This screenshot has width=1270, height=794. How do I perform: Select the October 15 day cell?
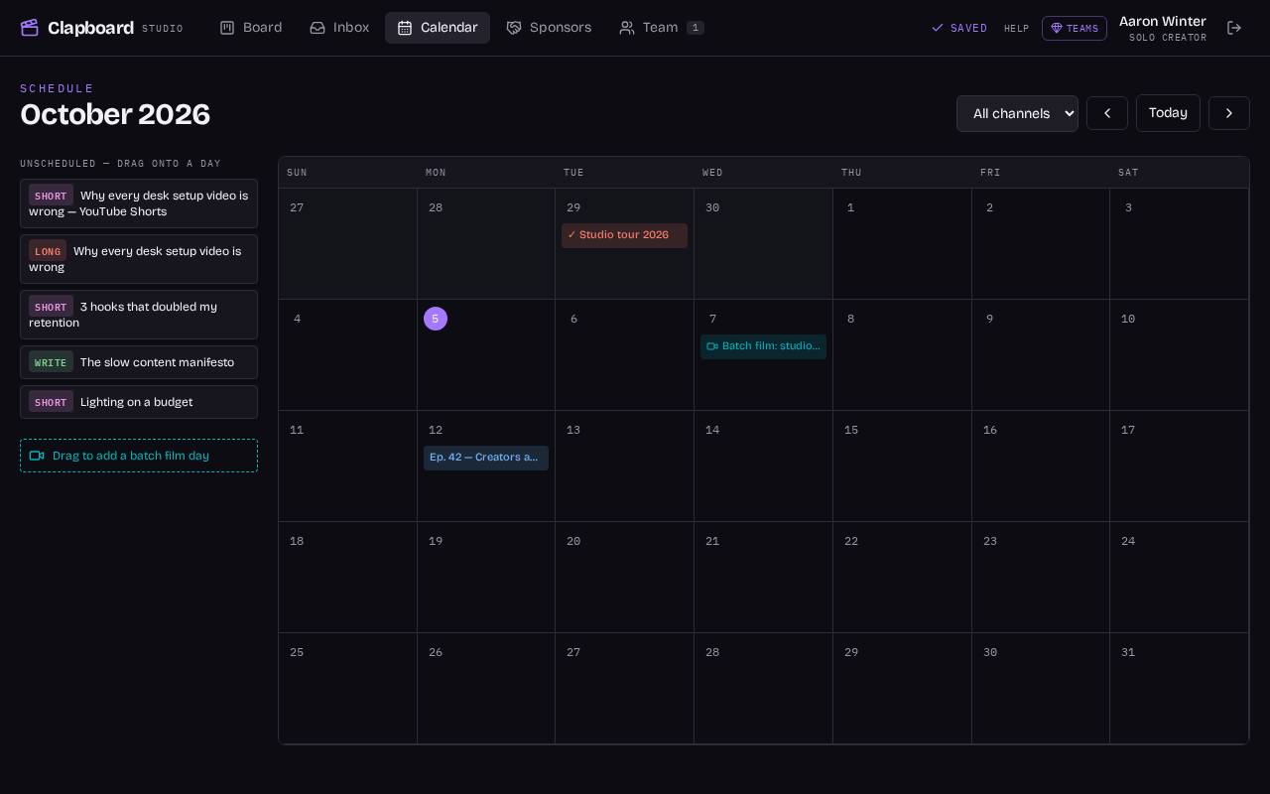pos(902,465)
